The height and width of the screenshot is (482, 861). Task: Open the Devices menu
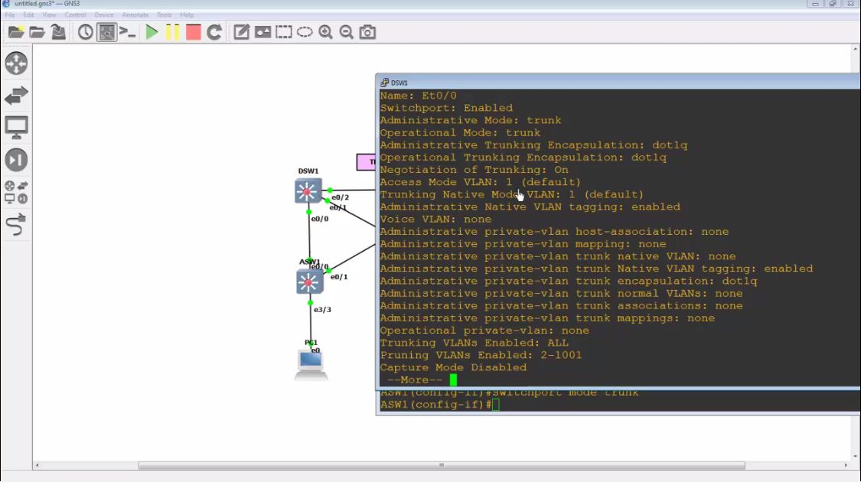pos(104,14)
